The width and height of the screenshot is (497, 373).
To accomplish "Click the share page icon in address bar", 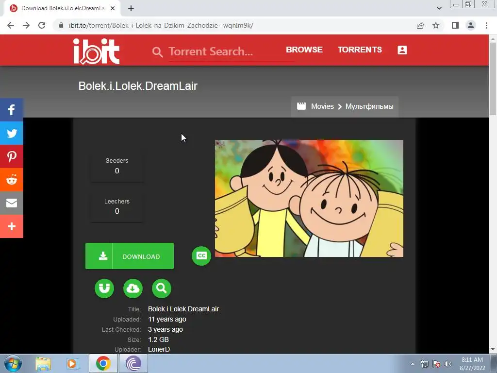I will 420,25.
